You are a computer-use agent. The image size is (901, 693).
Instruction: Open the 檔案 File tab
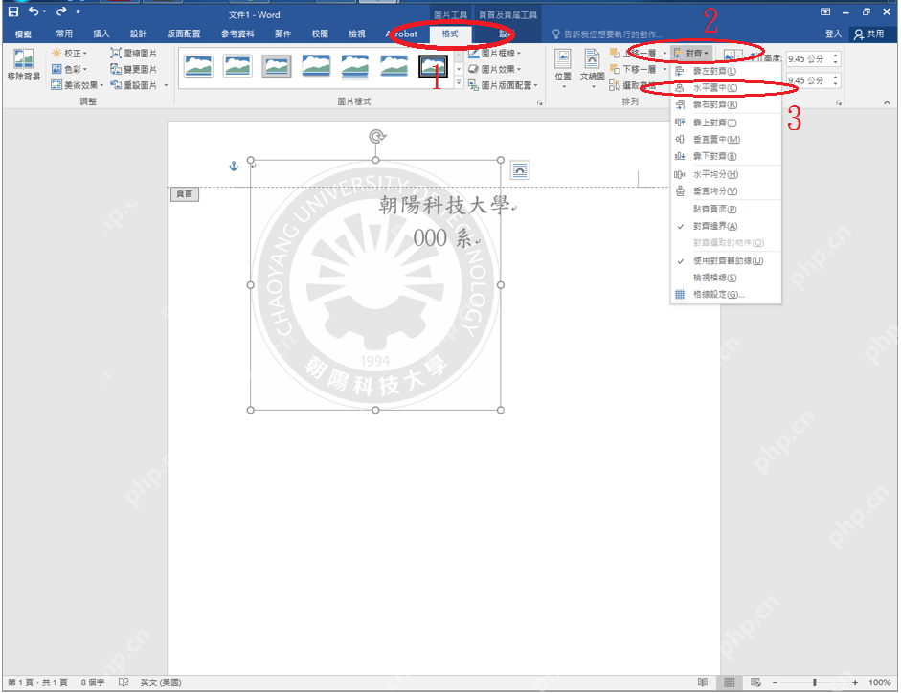[x=23, y=34]
